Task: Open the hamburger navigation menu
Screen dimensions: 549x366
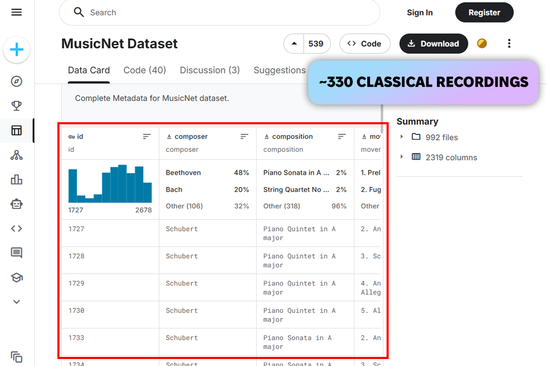Action: coord(17,12)
